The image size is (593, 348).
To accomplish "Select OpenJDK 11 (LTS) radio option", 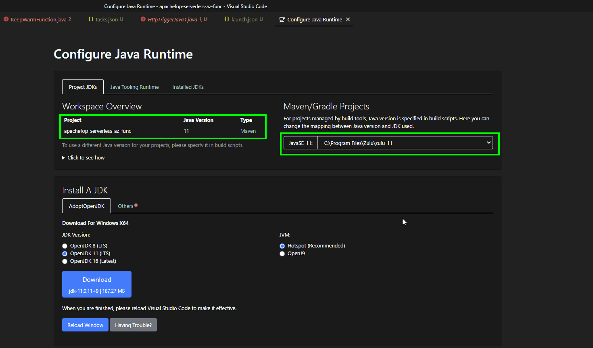I will click(65, 254).
